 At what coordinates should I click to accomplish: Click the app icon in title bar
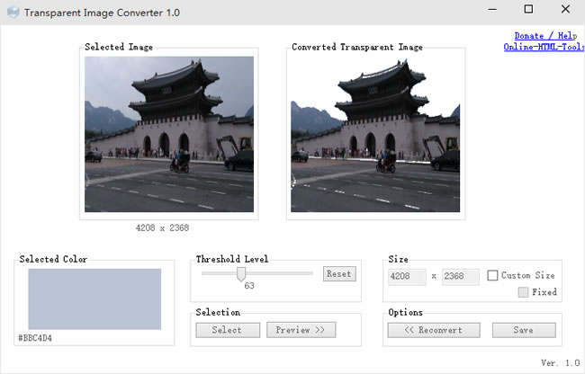click(13, 13)
